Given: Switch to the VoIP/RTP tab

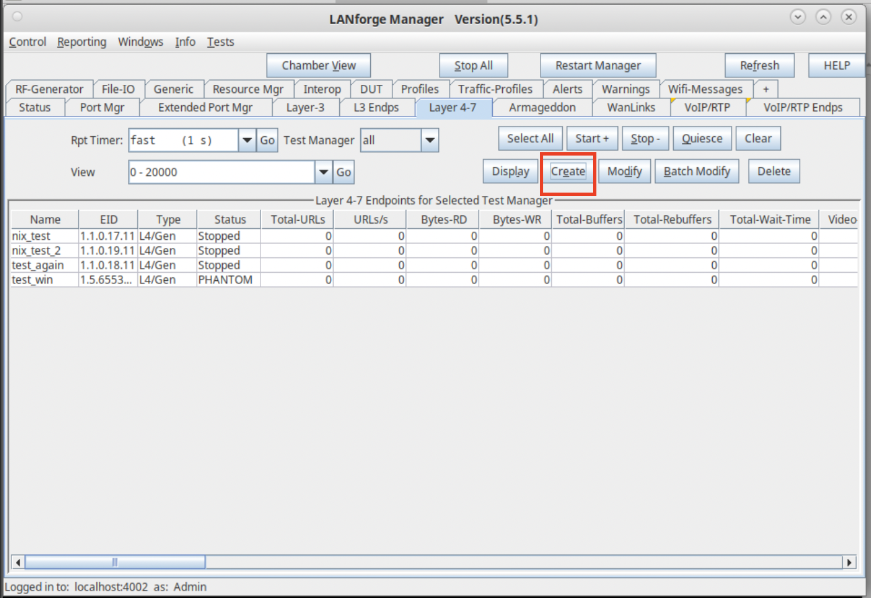Looking at the screenshot, I should (707, 107).
